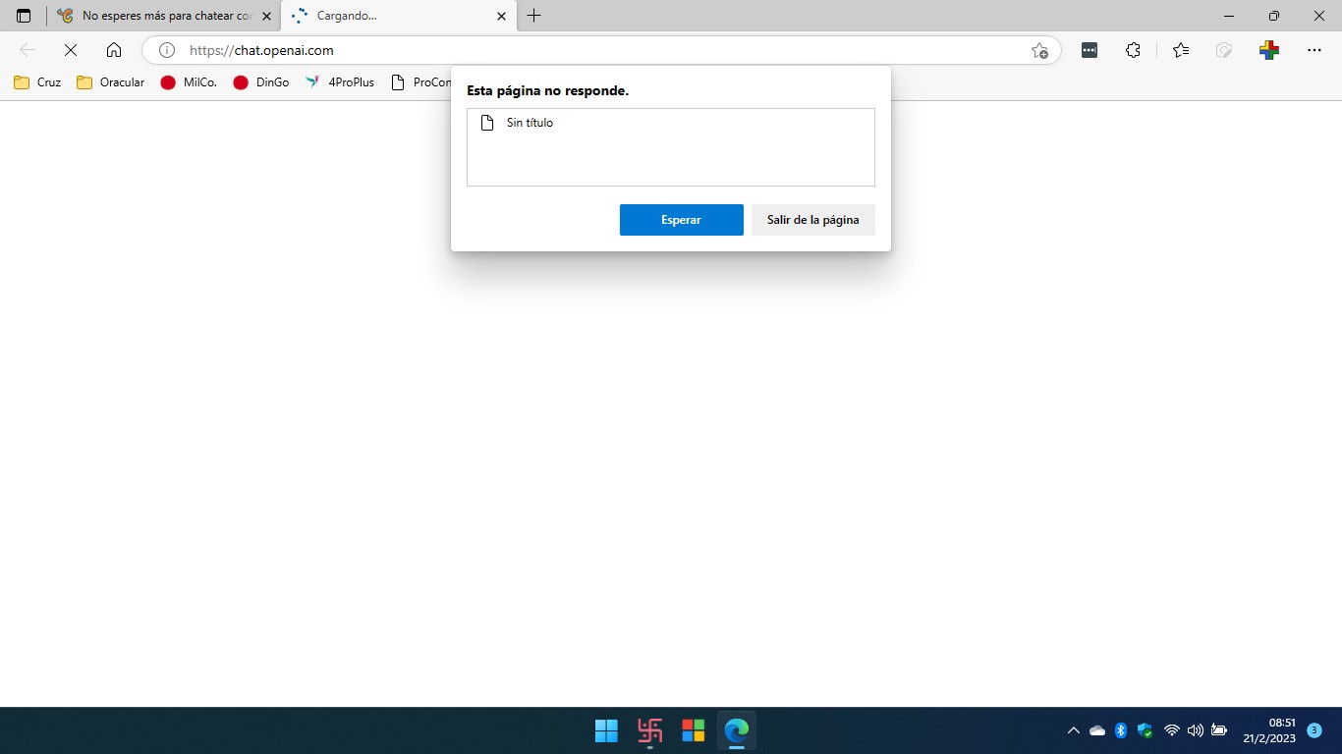Click the address bar URL field
The height and width of the screenshot is (754, 1342).
(589, 50)
